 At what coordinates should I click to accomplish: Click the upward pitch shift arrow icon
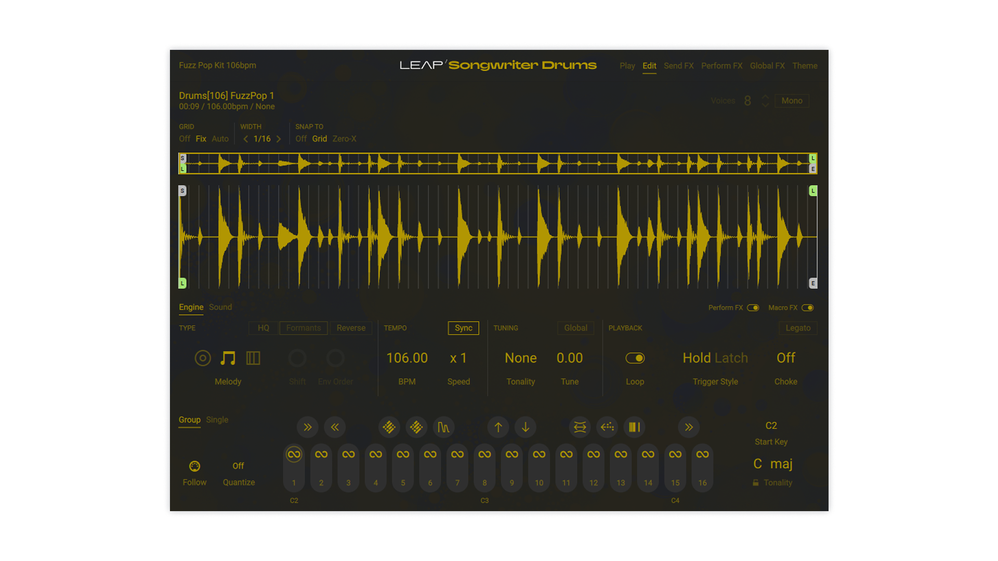(x=498, y=427)
